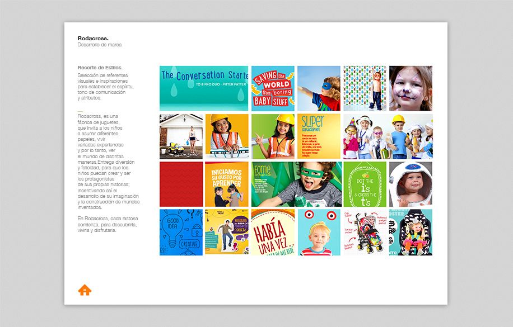Select the baby in astronaut helmet photo
Screen dimensions: 513x327
pyautogui.click(x=411, y=184)
